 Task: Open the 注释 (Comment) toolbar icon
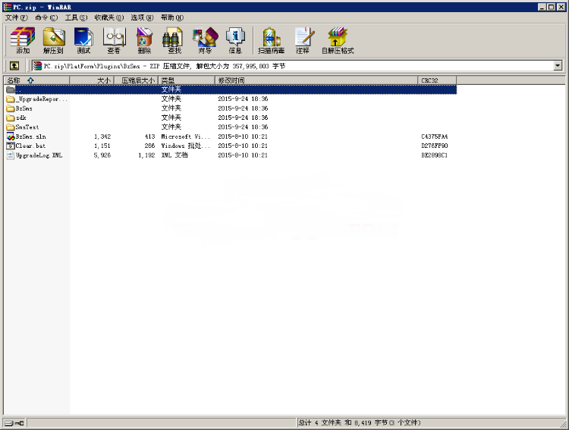click(303, 39)
